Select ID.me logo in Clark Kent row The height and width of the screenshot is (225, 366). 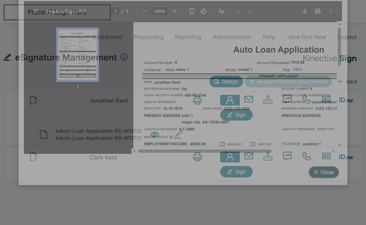pyautogui.click(x=346, y=157)
